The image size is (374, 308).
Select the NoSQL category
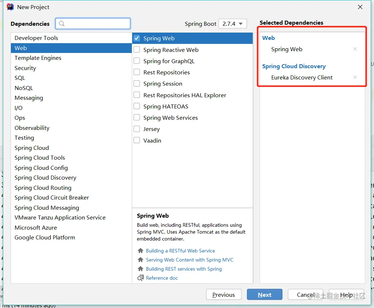tap(71, 88)
